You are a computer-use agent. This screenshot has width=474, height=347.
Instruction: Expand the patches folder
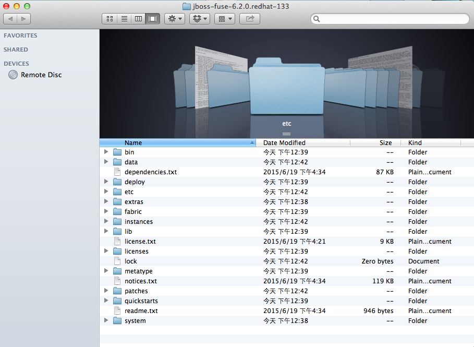pos(106,291)
